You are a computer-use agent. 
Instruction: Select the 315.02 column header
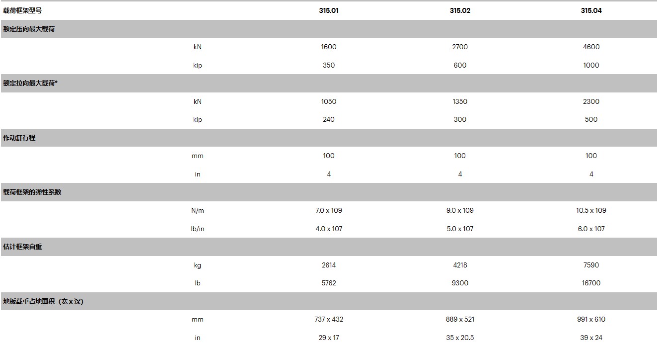460,10
